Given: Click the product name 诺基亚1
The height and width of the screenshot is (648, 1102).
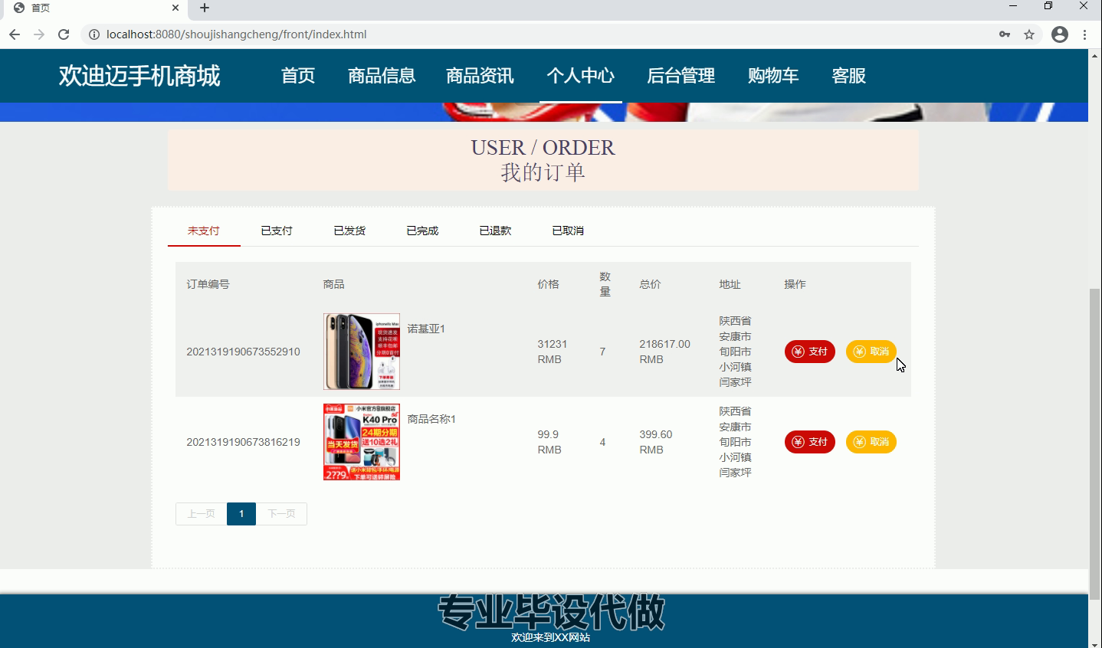Looking at the screenshot, I should click(x=426, y=329).
